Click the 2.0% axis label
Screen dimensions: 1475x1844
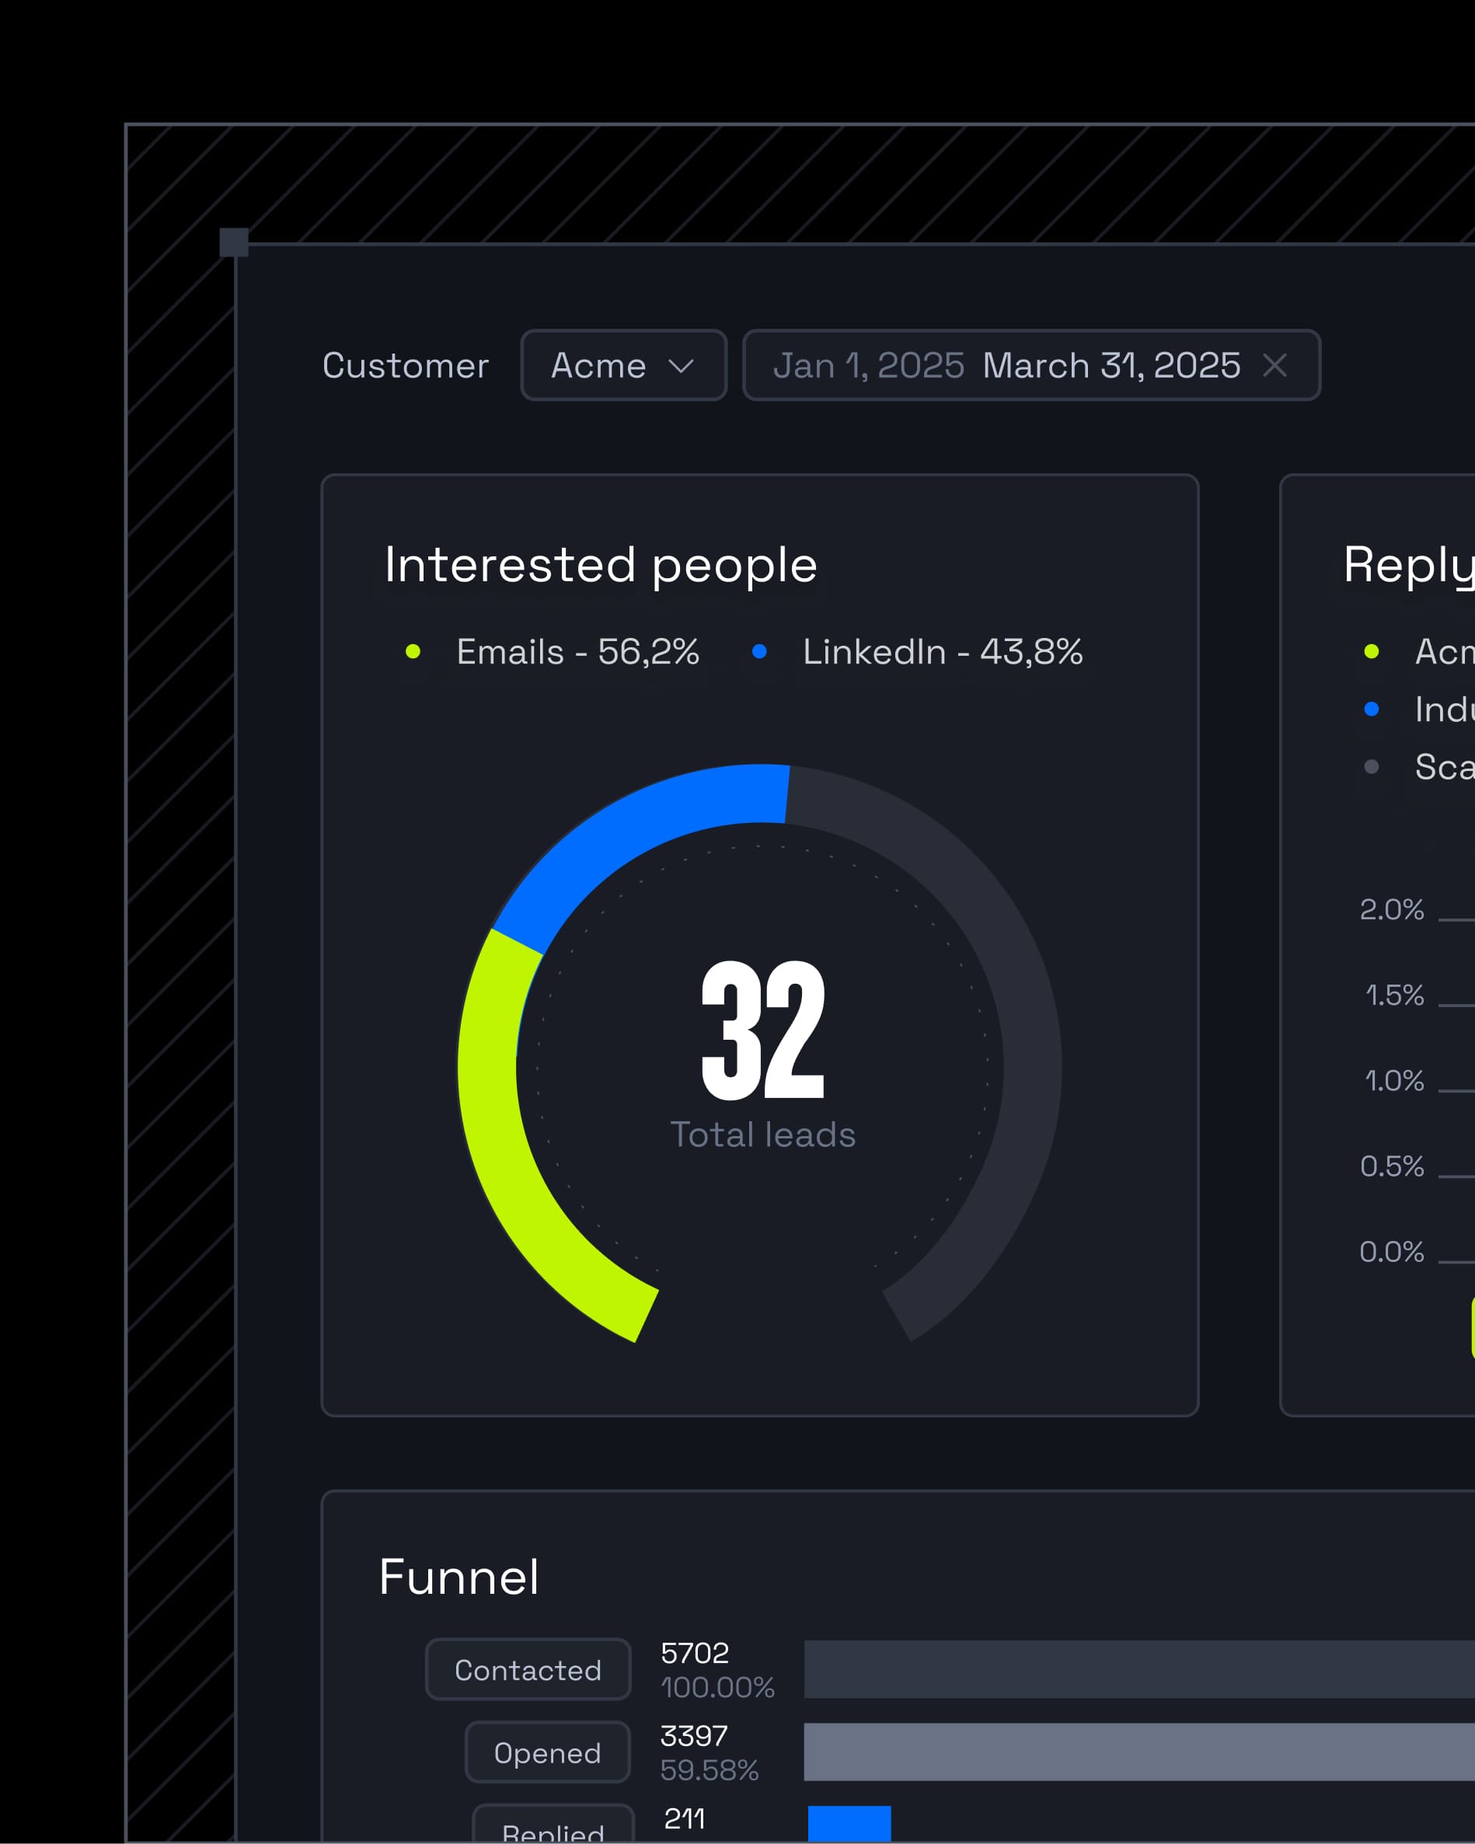coord(1392,909)
